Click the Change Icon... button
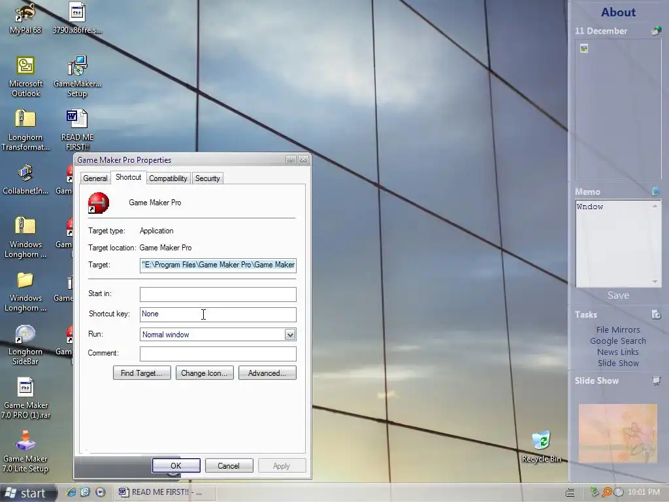Image resolution: width=669 pixels, height=502 pixels. click(x=204, y=373)
